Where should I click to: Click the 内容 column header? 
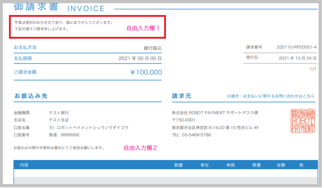(24, 165)
